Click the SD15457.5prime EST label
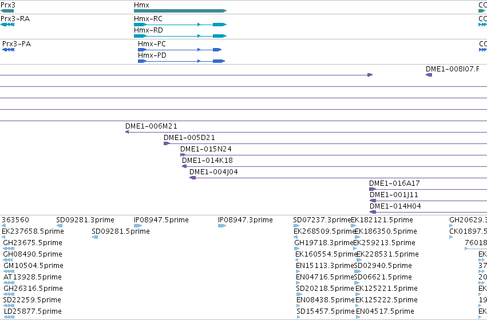487x320 pixels. point(326,311)
